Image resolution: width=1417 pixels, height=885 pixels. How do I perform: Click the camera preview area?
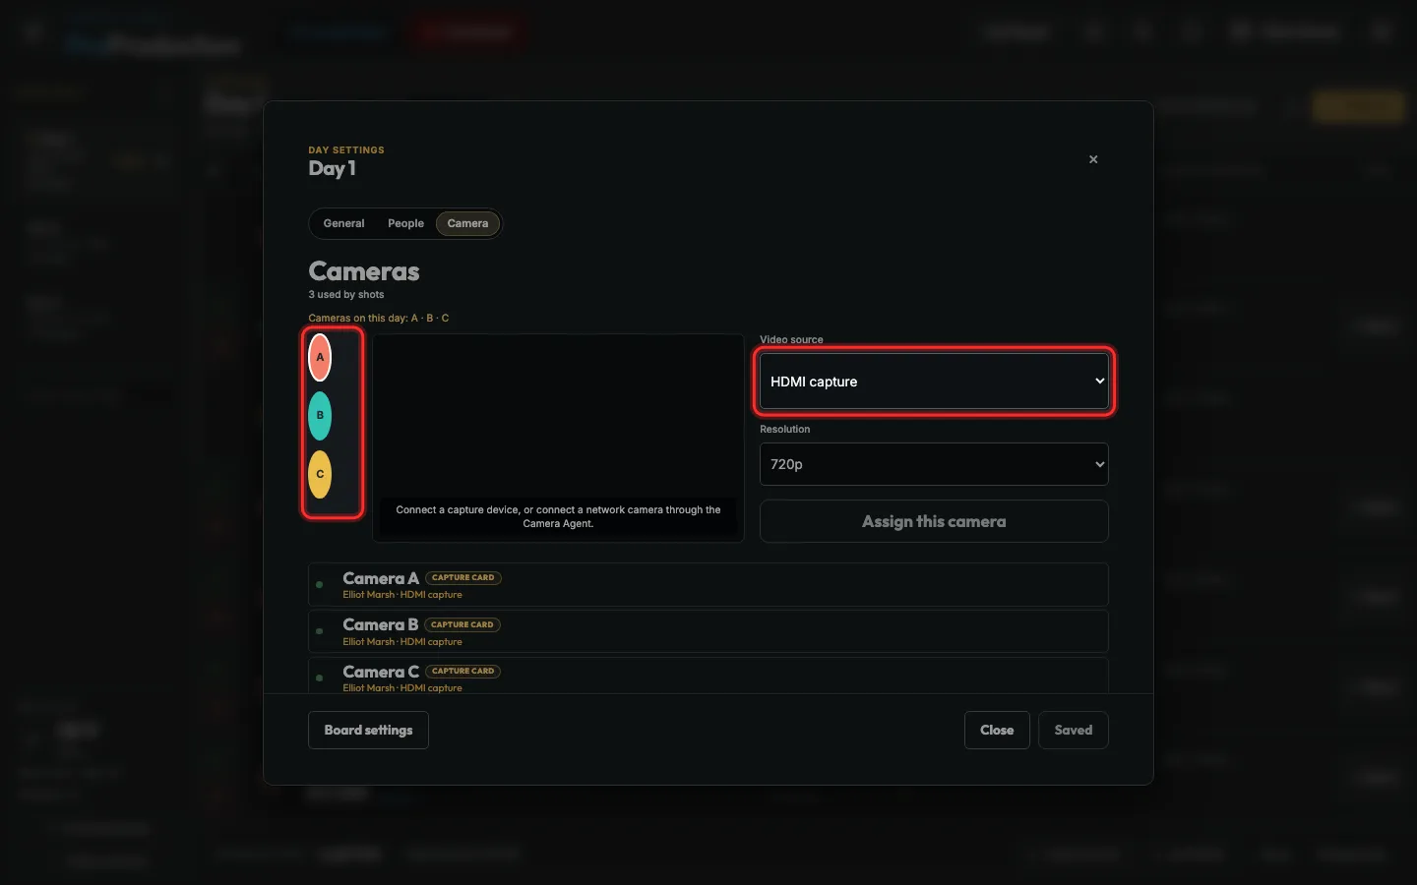coord(558,439)
